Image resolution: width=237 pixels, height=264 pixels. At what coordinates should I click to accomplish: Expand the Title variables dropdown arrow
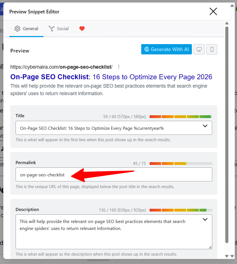pos(205,126)
